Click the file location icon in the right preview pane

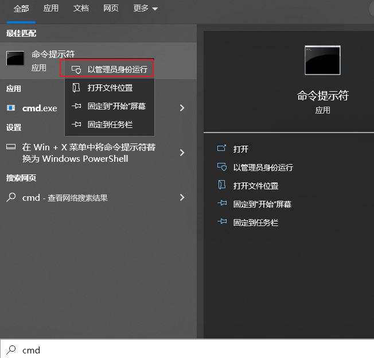pos(222,185)
